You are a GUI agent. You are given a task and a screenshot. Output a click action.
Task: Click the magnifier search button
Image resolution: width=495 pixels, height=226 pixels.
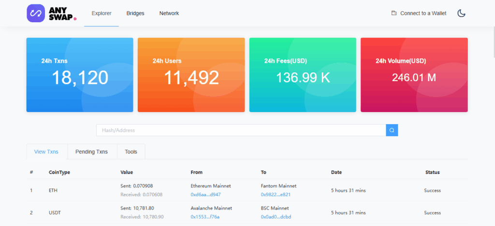(392, 130)
